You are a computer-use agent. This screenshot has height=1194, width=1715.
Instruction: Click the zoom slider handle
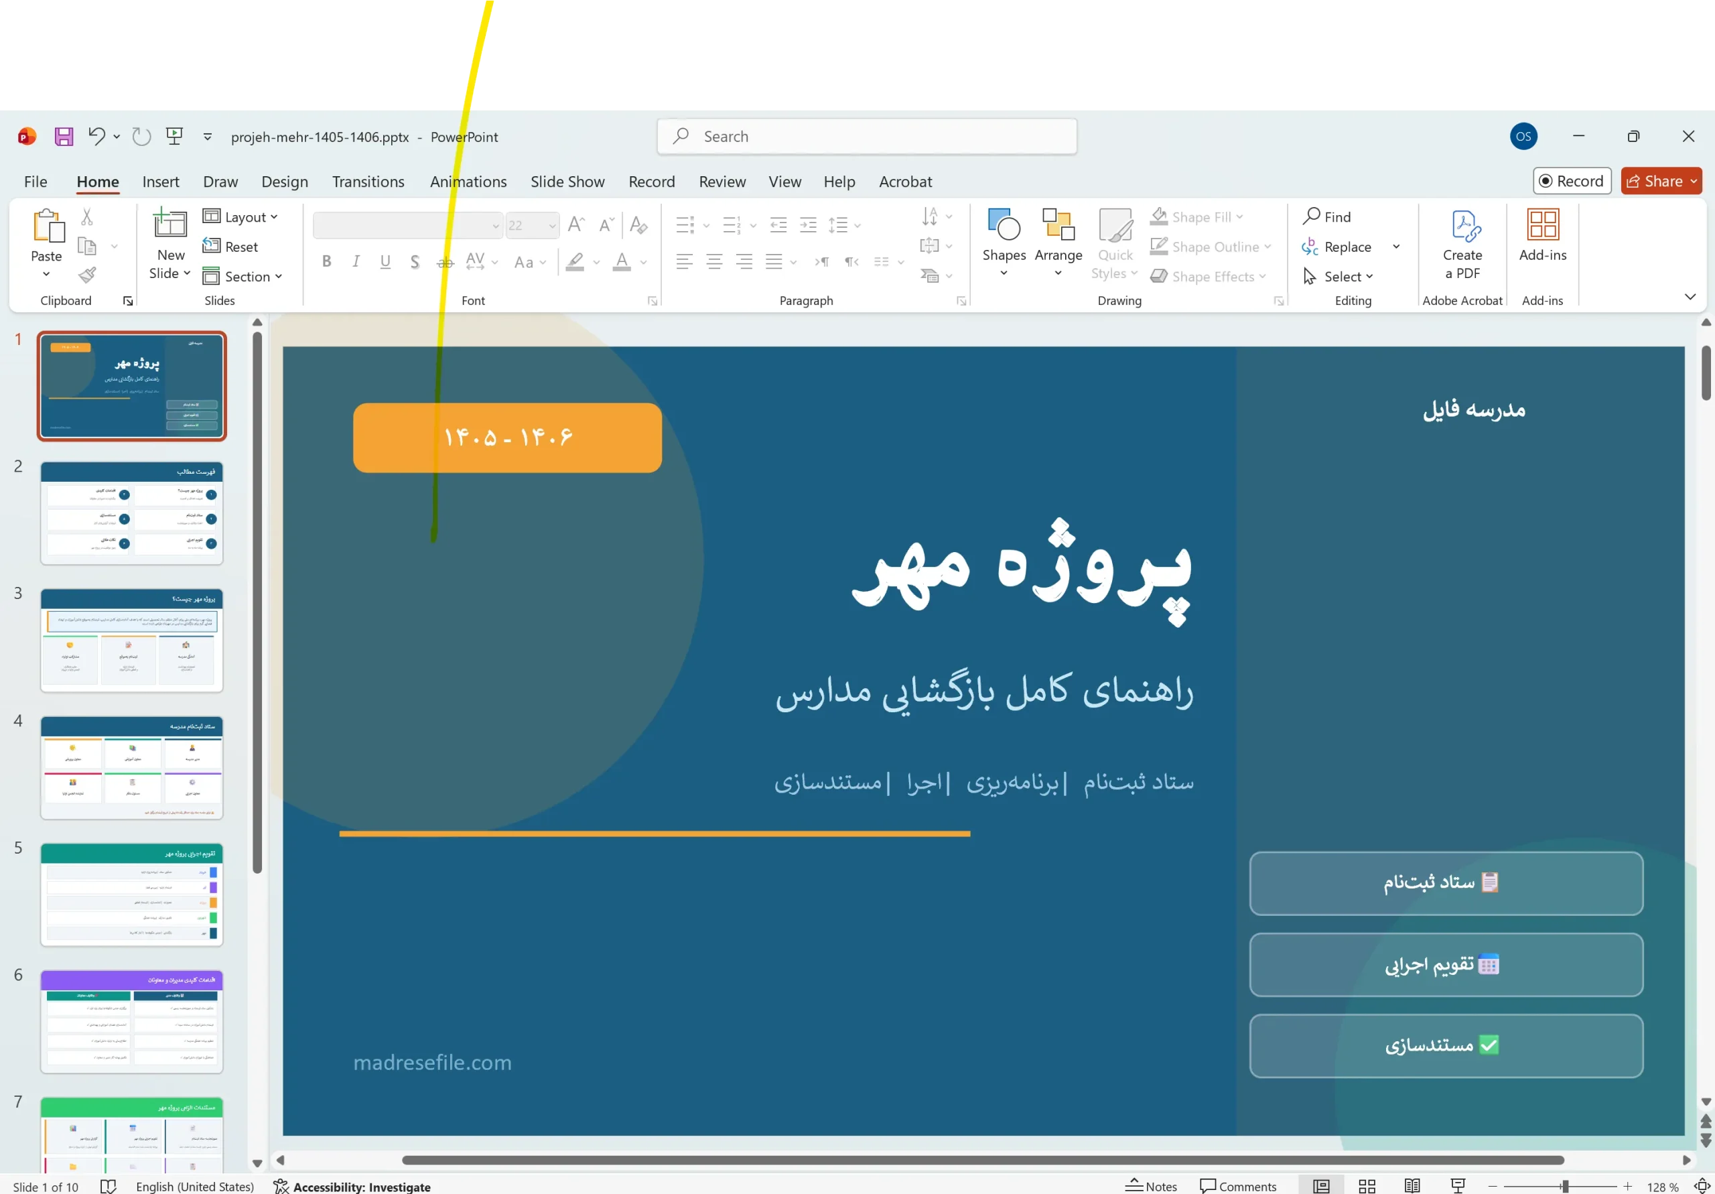(1564, 1186)
